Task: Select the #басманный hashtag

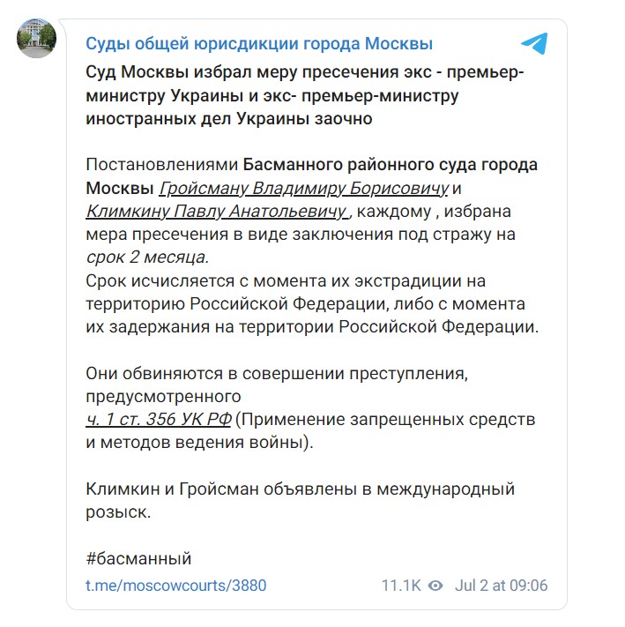Action: (x=138, y=558)
